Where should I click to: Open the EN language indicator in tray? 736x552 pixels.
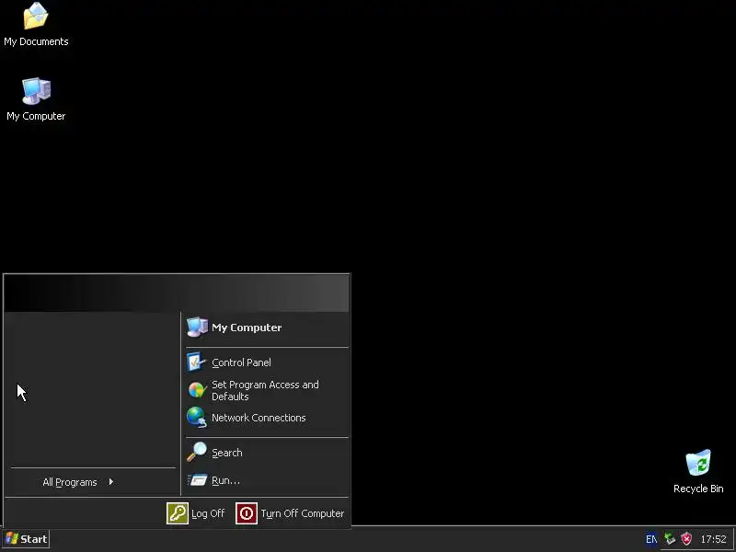coord(651,539)
